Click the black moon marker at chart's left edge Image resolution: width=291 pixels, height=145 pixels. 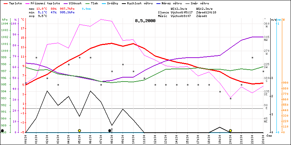tap(2, 130)
